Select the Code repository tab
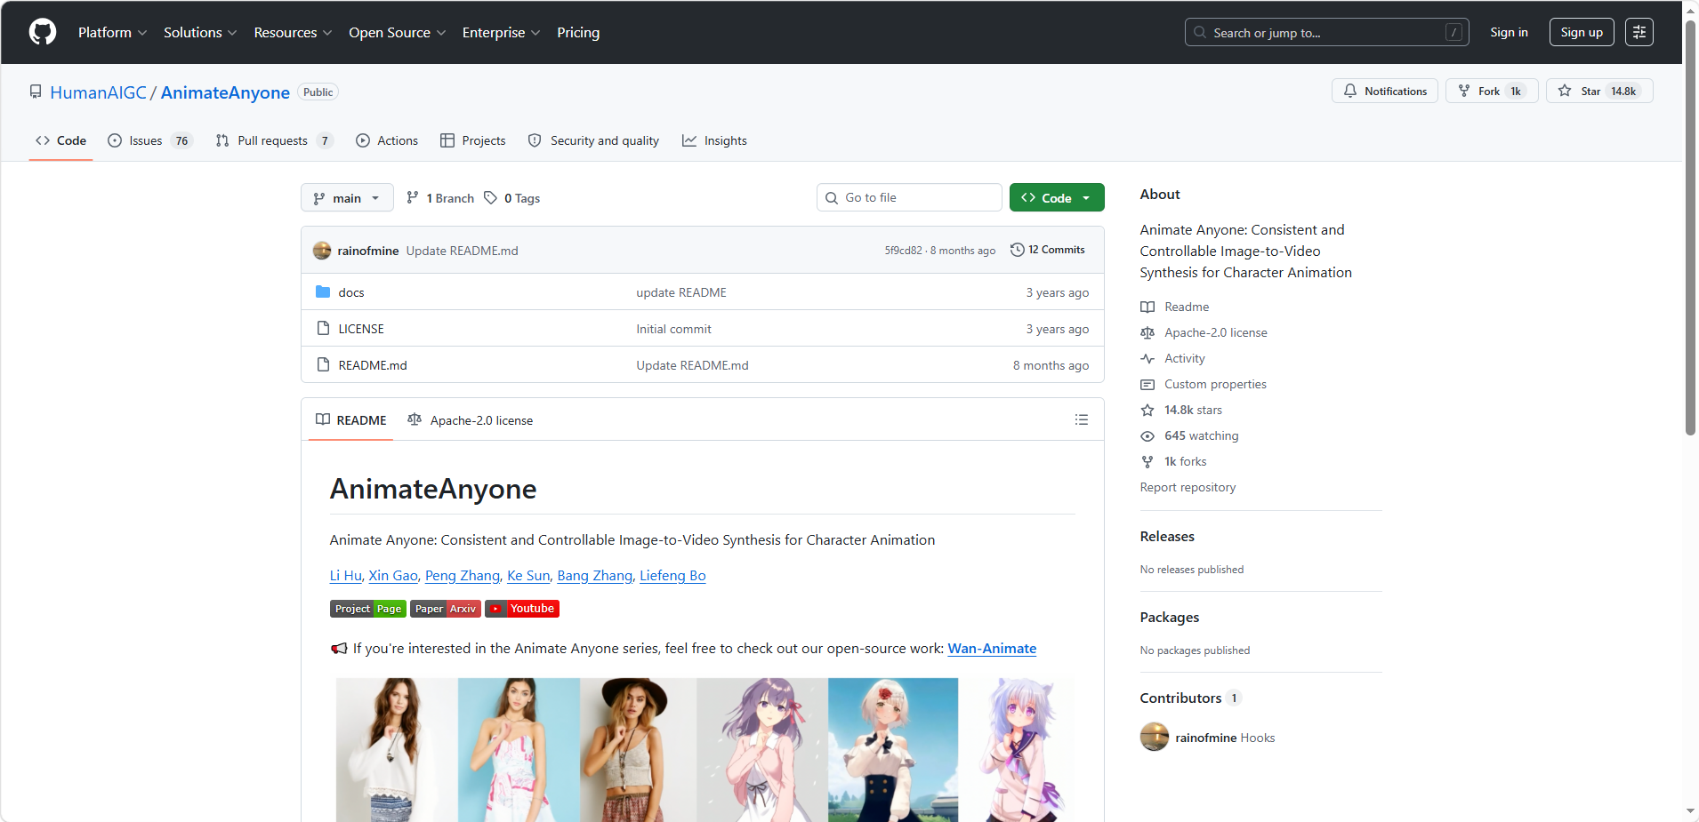Image resolution: width=1699 pixels, height=822 pixels. 60,140
